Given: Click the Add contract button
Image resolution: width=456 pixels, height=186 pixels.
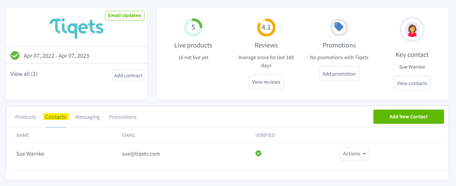Looking at the screenshot, I should 128,76.
